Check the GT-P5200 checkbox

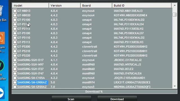[x=15, y=47]
